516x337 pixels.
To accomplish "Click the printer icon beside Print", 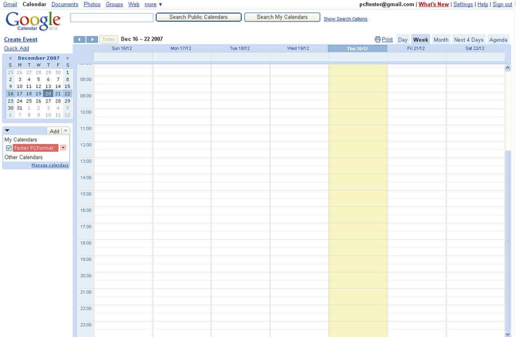I will coord(377,40).
